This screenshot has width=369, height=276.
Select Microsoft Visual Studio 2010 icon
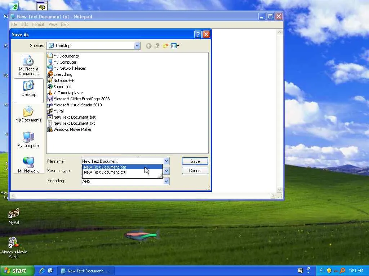coord(50,105)
